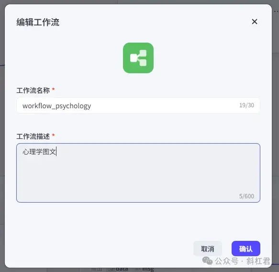Click the red asterisk beside 工作流名称
The height and width of the screenshot is (272, 279).
click(53, 89)
